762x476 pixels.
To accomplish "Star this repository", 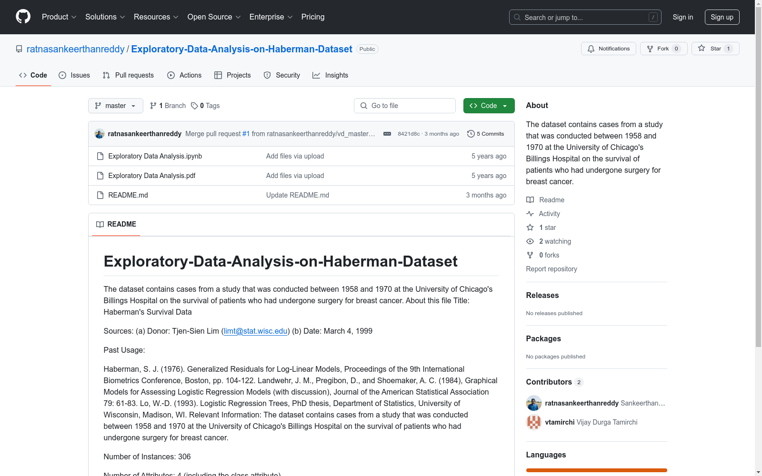I will pyautogui.click(x=715, y=49).
